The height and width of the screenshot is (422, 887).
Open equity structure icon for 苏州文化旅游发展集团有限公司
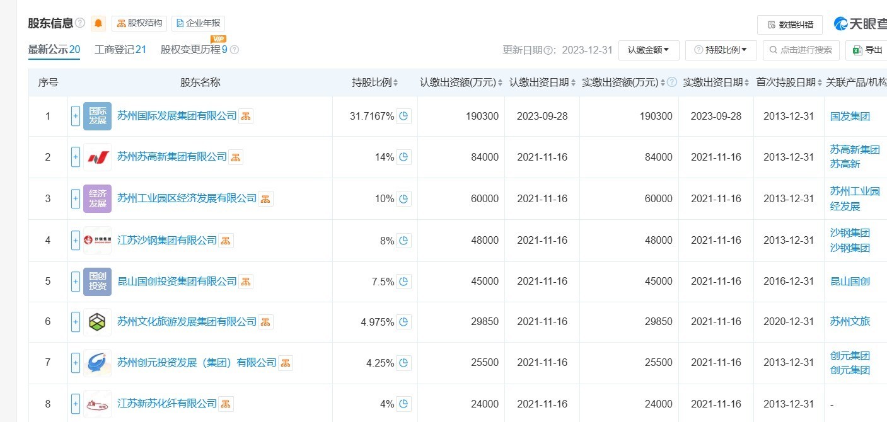pyautogui.click(x=265, y=322)
